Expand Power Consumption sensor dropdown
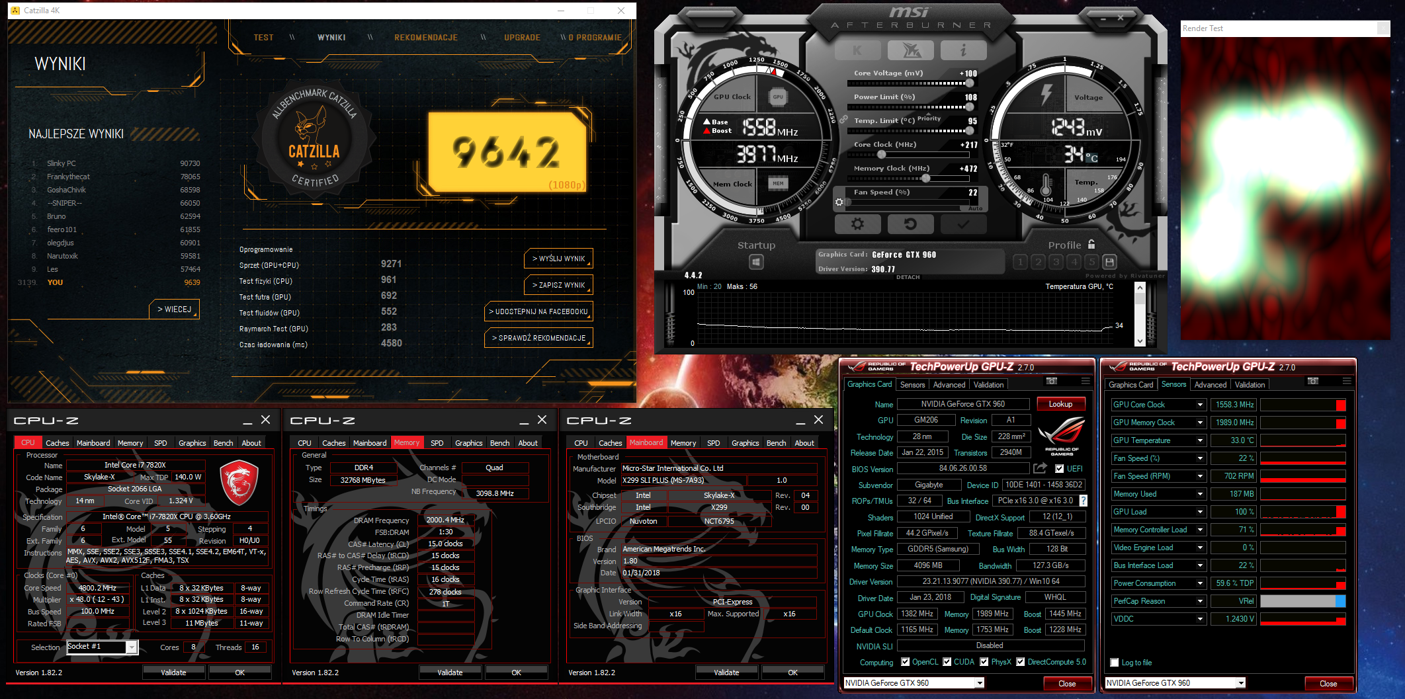Screen dimensions: 1405x699 tap(1200, 583)
